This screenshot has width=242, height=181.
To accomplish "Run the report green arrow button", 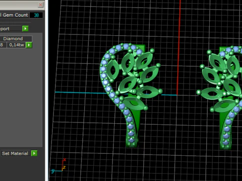I will (x=25, y=29).
